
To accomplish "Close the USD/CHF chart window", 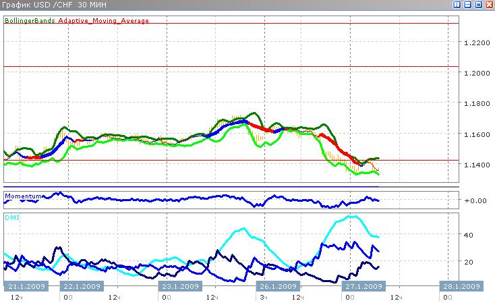I will tap(488, 5).
